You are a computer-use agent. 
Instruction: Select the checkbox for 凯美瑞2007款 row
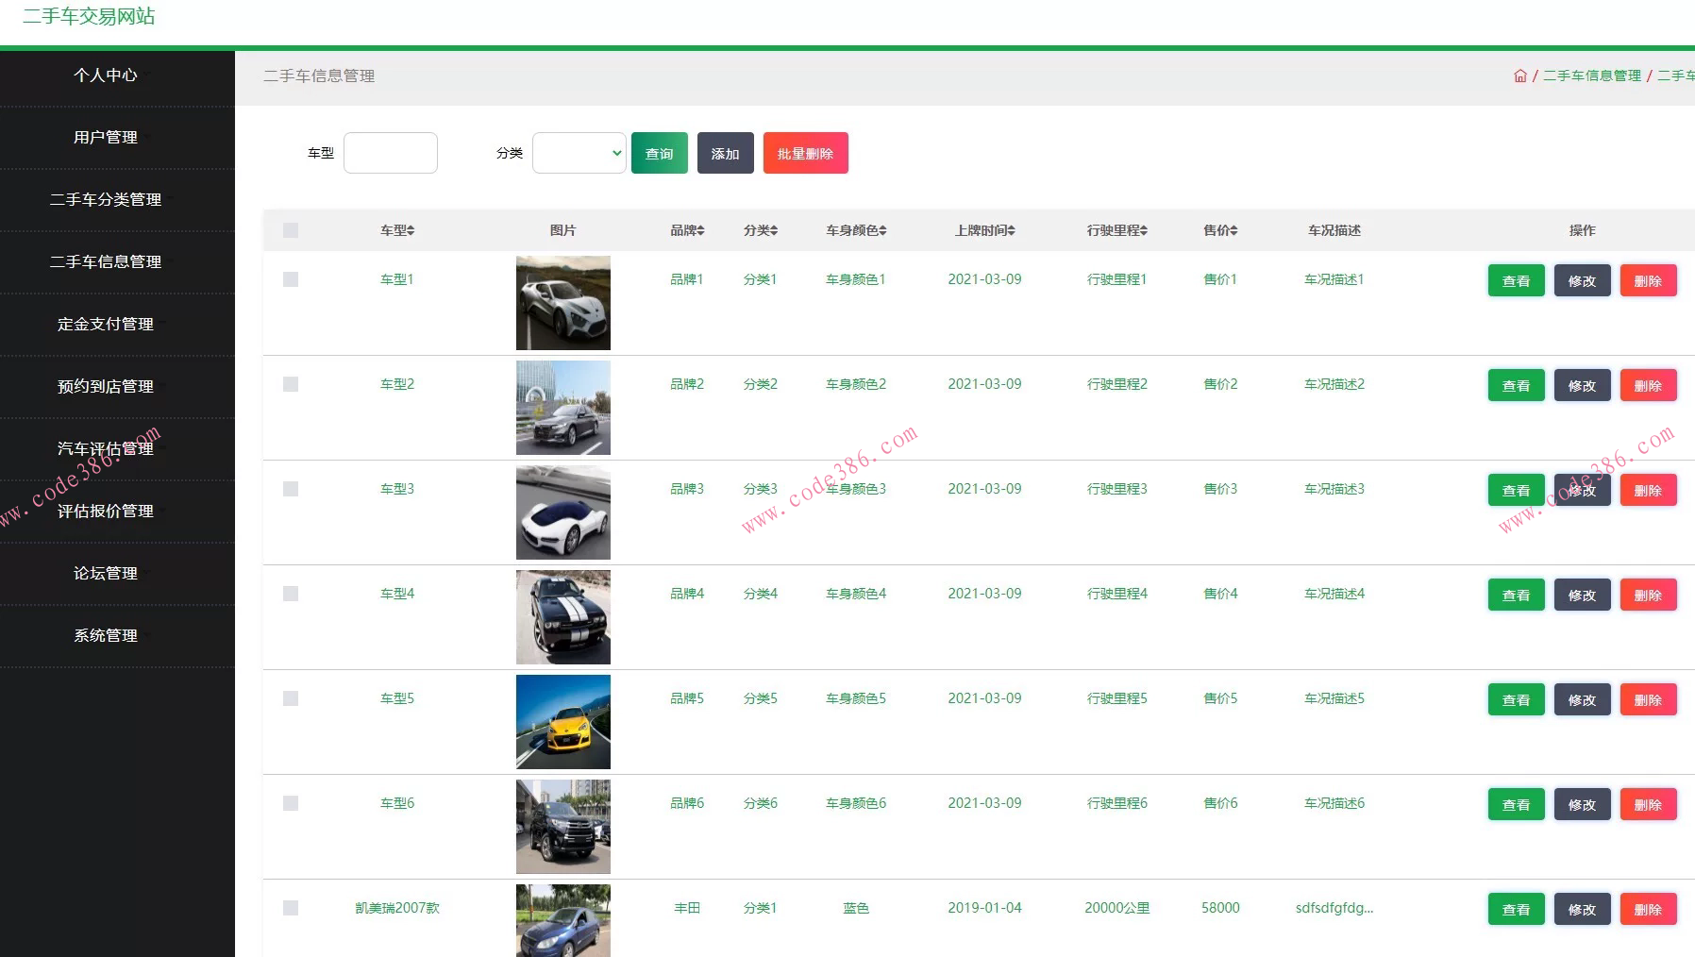[x=291, y=908]
